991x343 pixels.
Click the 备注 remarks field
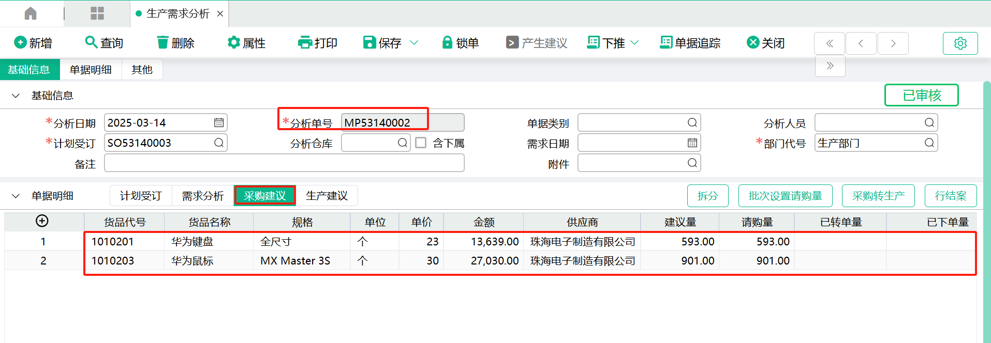click(x=284, y=163)
